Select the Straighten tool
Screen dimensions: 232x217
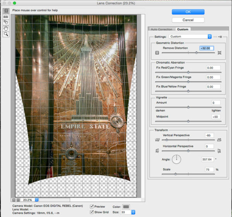click(x=6, y=17)
